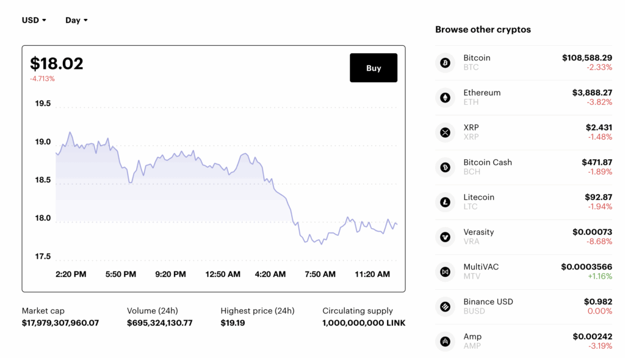The height and width of the screenshot is (358, 625).
Task: Click the Binance USD logo icon
Action: [445, 306]
